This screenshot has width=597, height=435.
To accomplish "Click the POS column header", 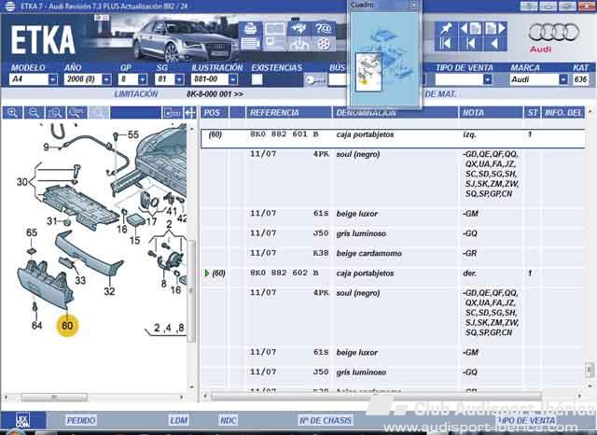I will (215, 113).
